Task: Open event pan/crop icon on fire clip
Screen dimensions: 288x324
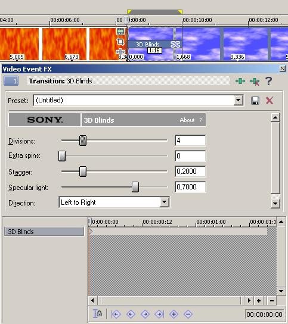Action: point(120,42)
